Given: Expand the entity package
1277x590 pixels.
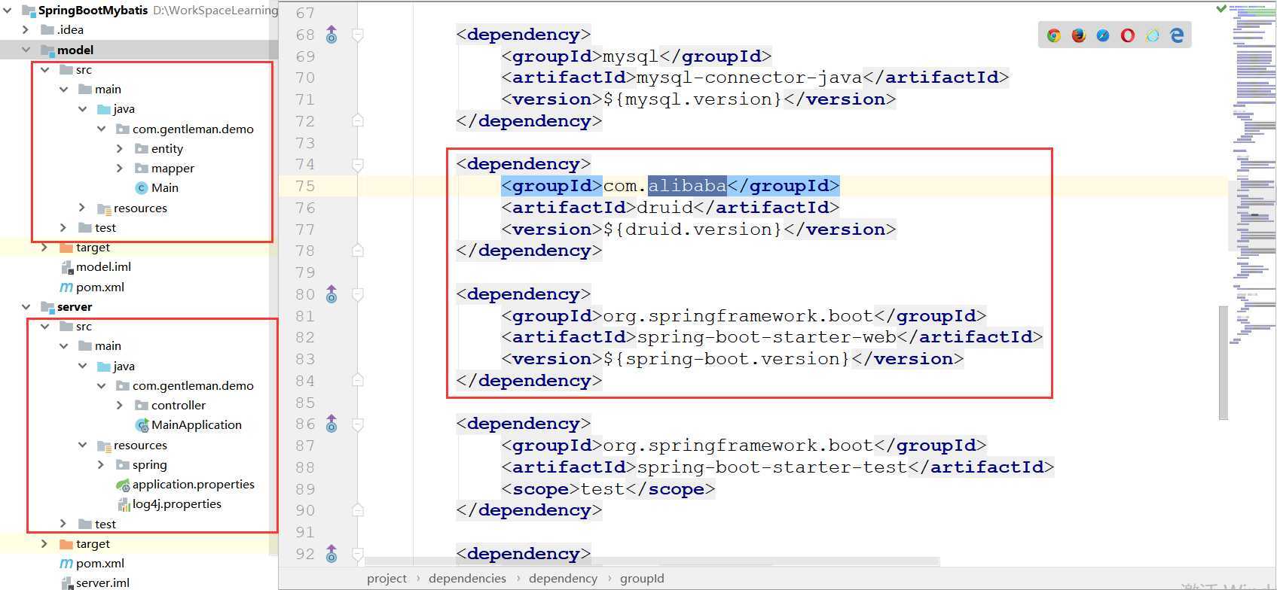Looking at the screenshot, I should click(120, 149).
